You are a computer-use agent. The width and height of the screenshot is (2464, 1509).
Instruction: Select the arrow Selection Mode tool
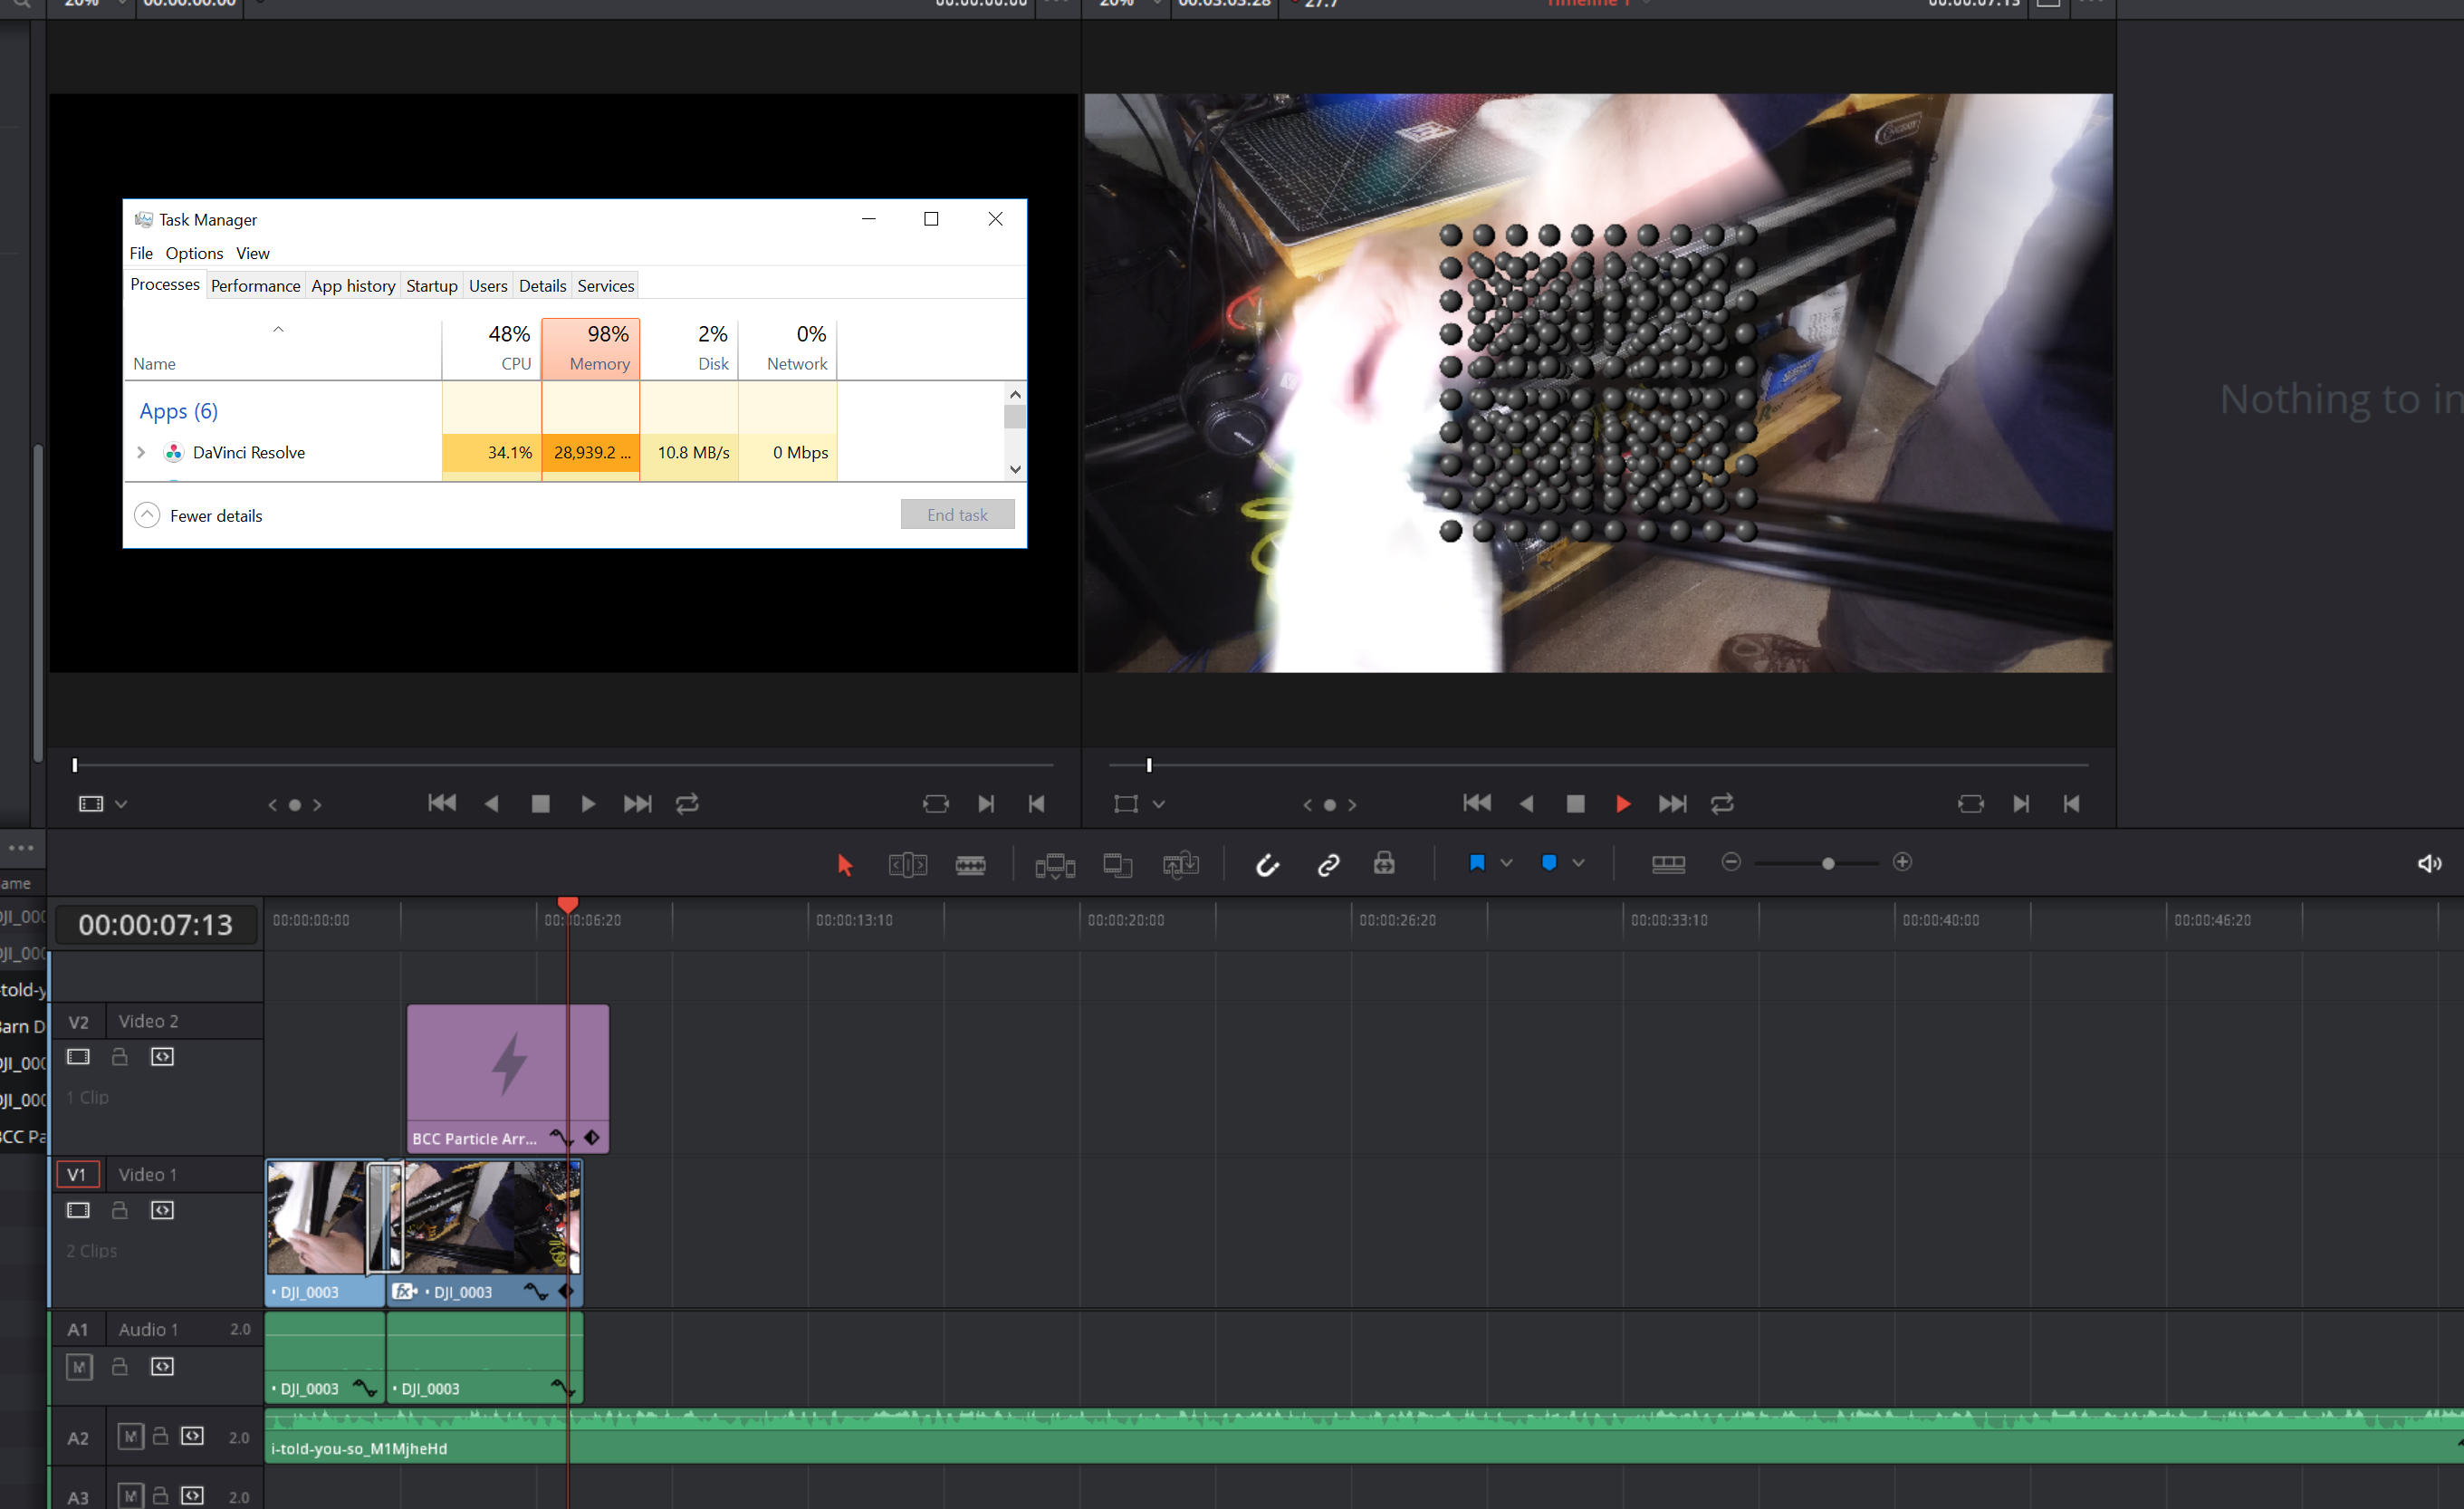tap(845, 864)
